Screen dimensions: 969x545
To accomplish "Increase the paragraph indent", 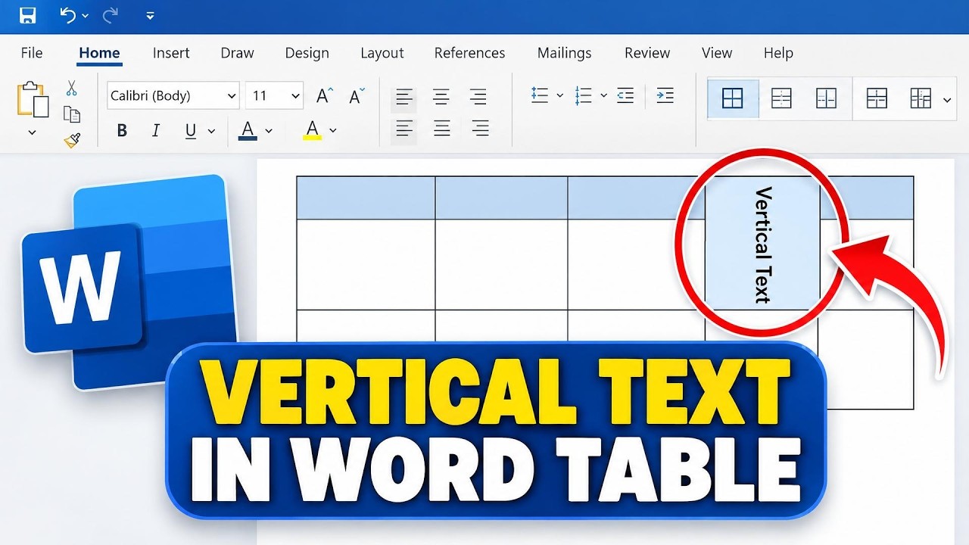I will 665,95.
